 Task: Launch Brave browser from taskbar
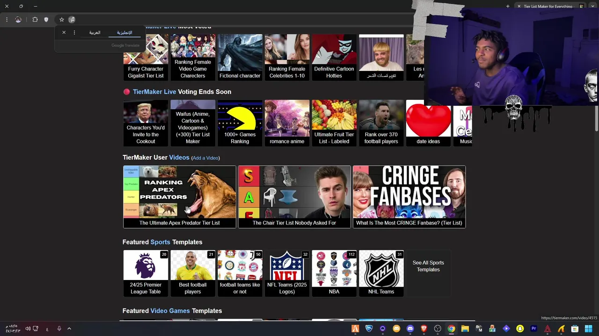pos(424,329)
